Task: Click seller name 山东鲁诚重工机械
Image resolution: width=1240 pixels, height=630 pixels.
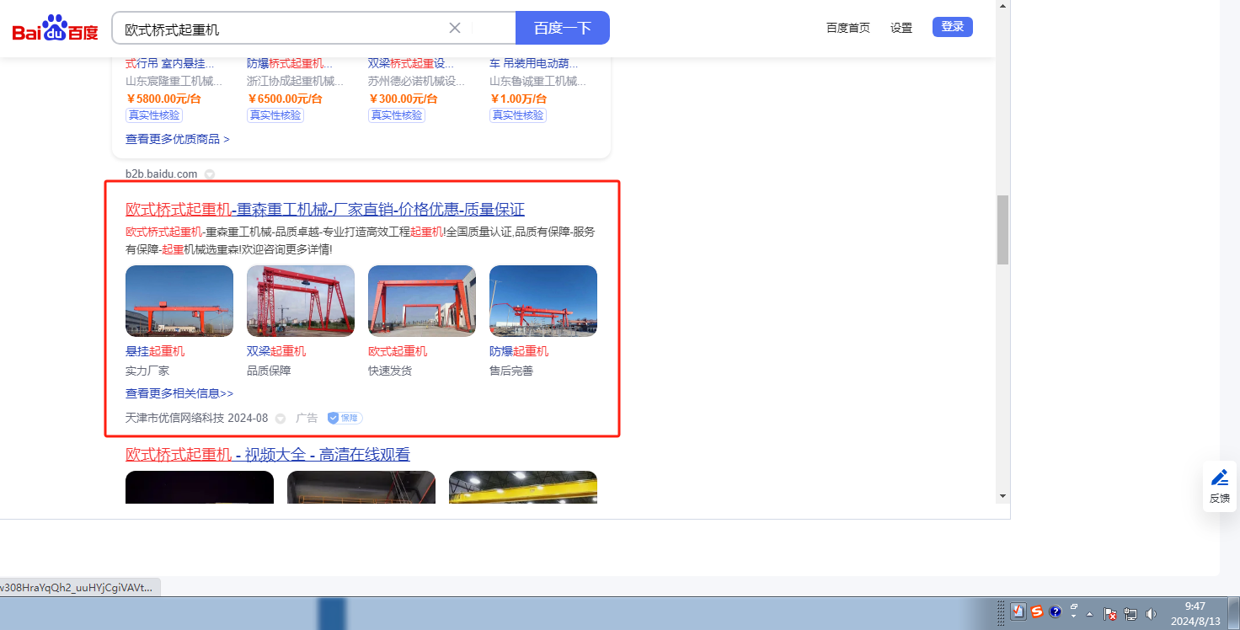Action: point(538,81)
